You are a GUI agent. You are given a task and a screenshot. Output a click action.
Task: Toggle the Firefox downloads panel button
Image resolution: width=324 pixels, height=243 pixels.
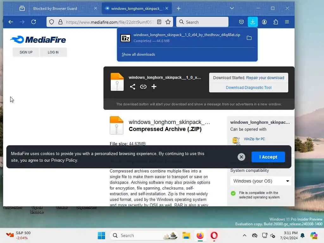252,22
